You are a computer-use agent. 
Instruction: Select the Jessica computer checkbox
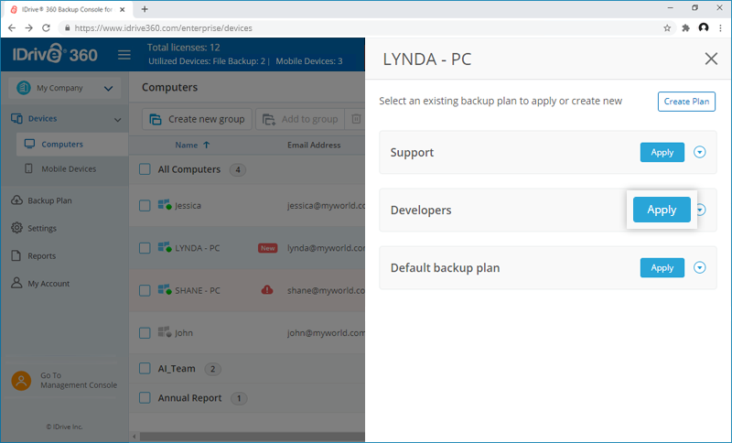(145, 206)
